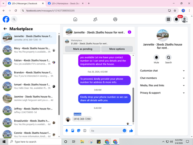Open the tab search dropdown arrow
Screen dimensions: 193x145
(x=3, y=3)
